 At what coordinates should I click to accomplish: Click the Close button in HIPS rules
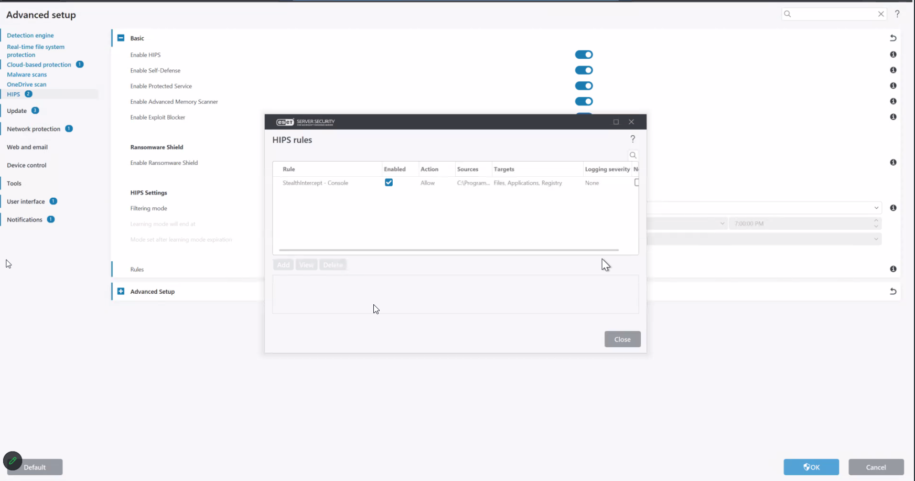[622, 339]
